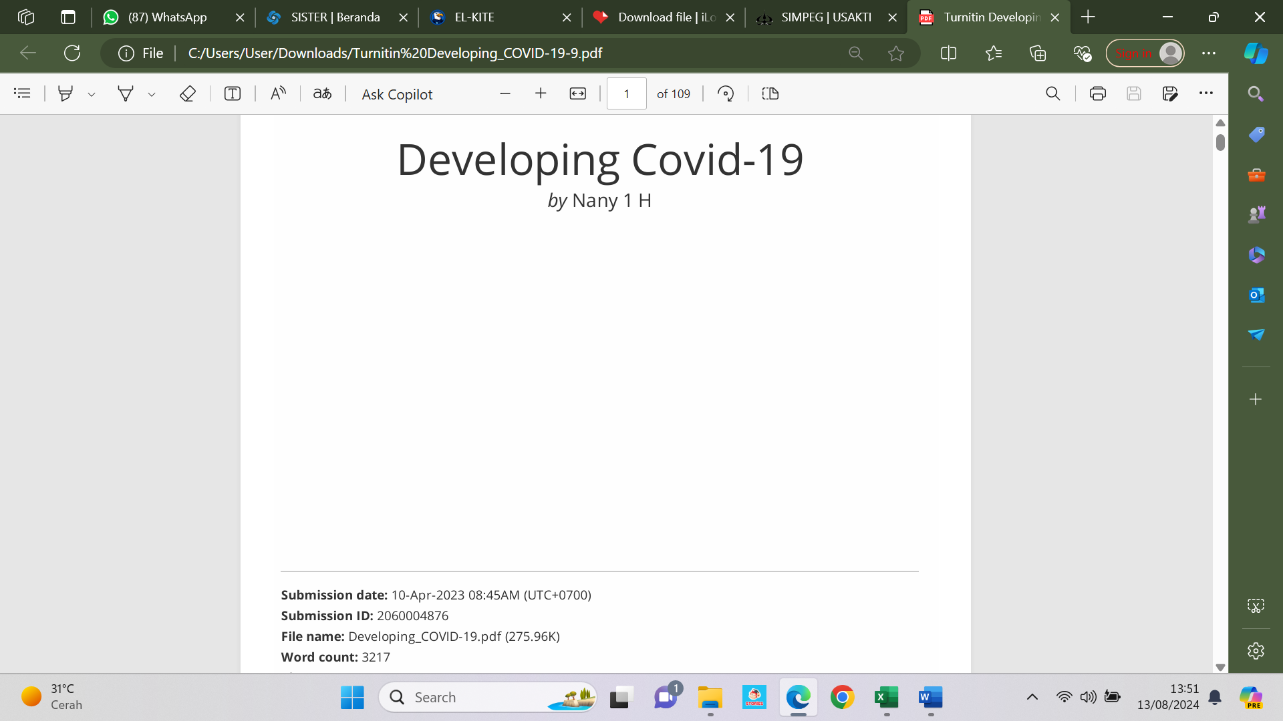1283x721 pixels.
Task: Click Ask Copilot button
Action: 397,94
